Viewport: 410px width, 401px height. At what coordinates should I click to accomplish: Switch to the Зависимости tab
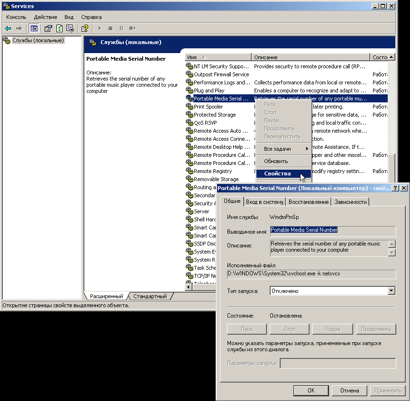[350, 202]
